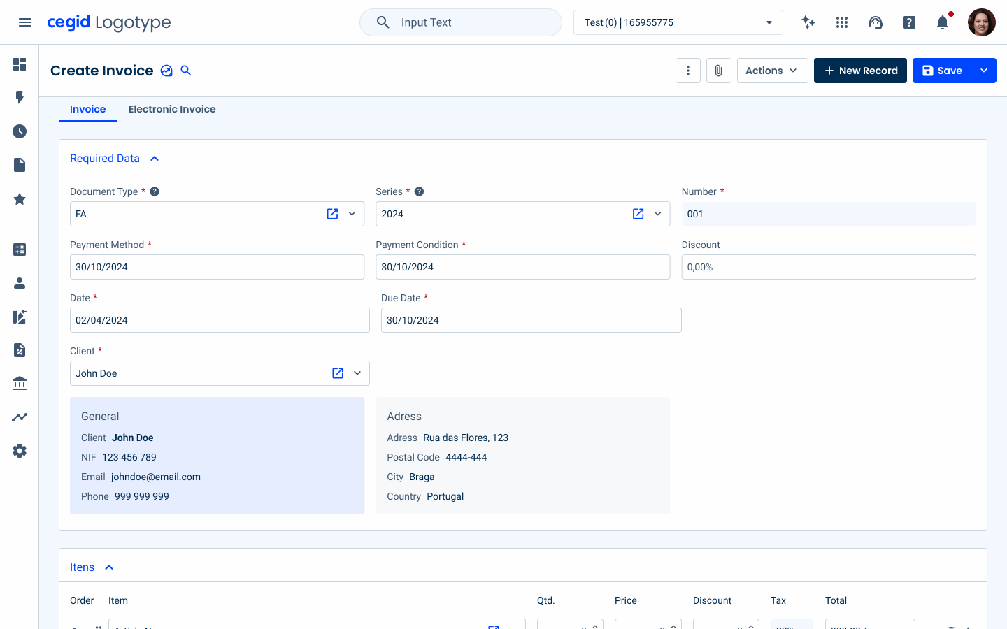Open Settings via the sidebar gear icon

tap(20, 450)
